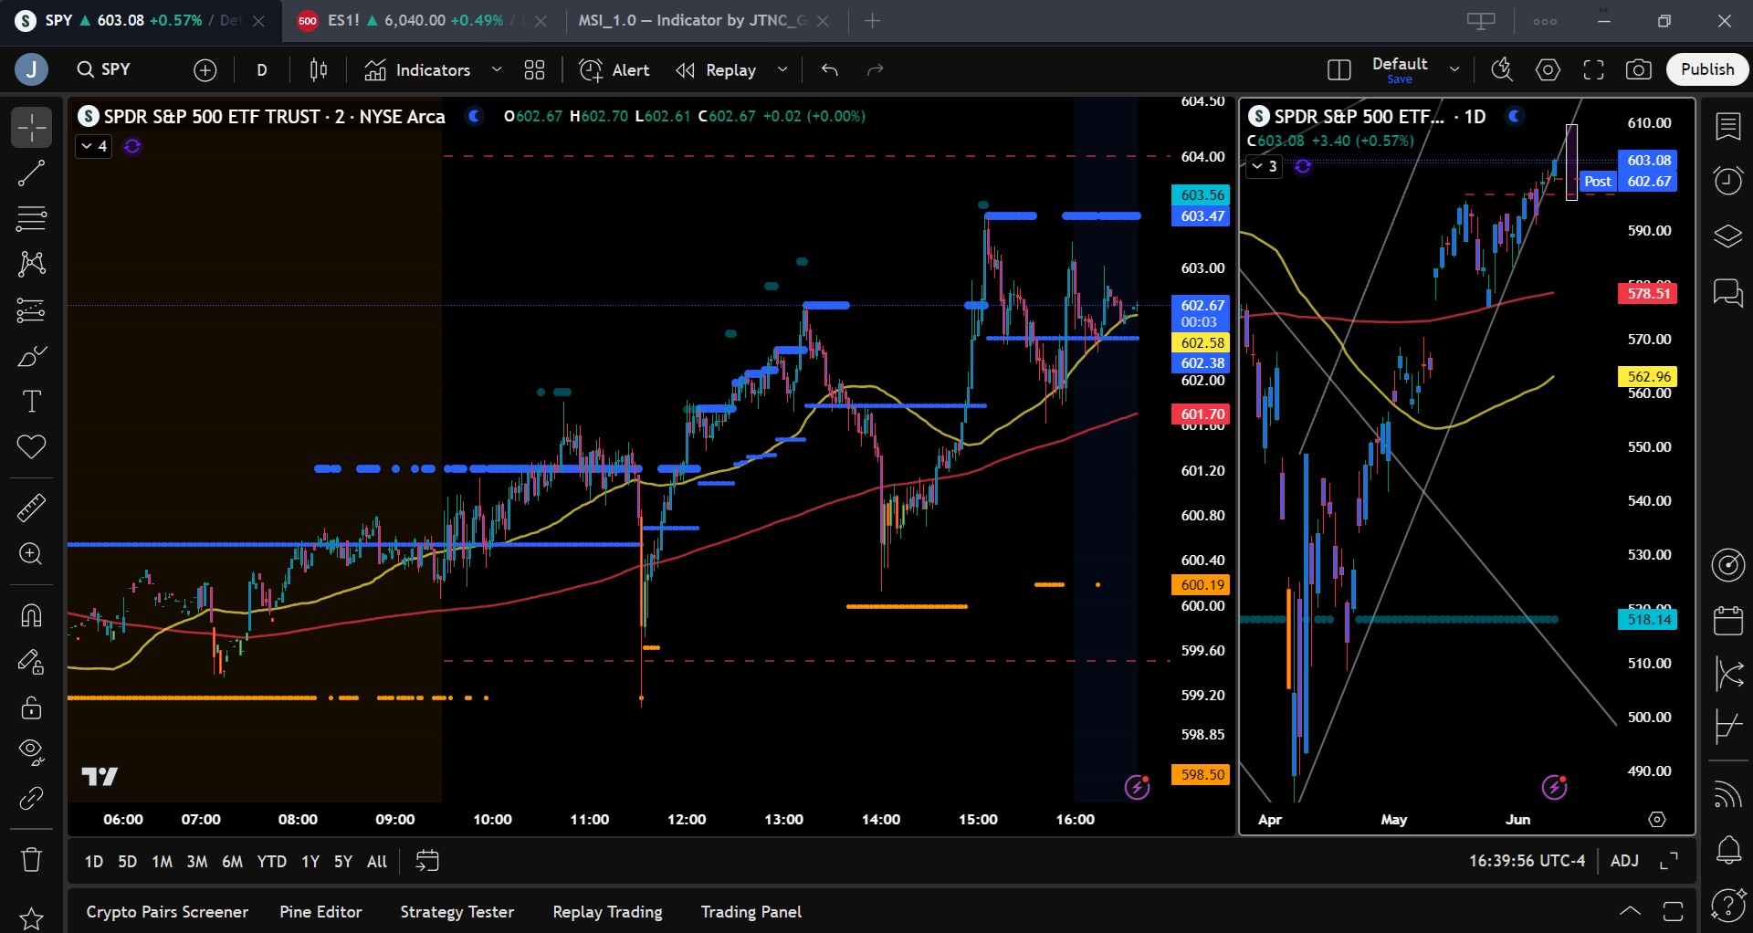This screenshot has height=933, width=1753.
Task: Open a new tab with plus button
Action: (x=873, y=20)
